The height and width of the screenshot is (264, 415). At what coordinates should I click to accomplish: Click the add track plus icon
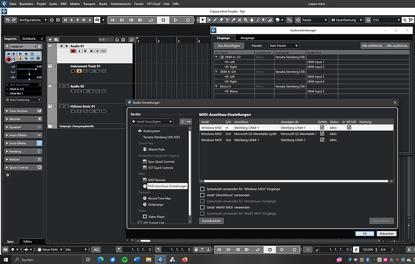point(49,39)
